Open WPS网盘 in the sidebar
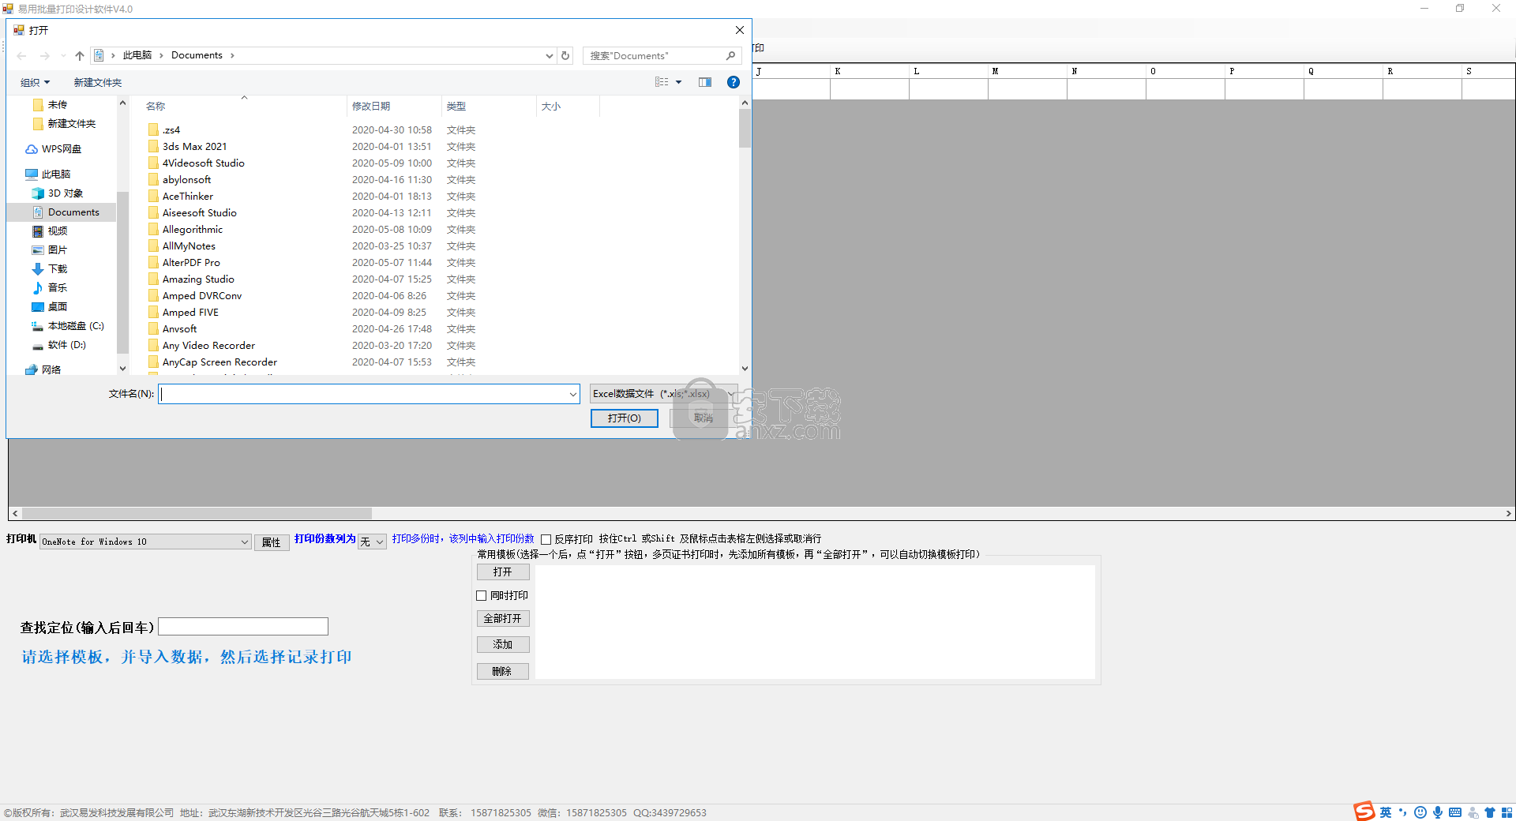Screen dimensions: 1516x821 tap(54, 149)
